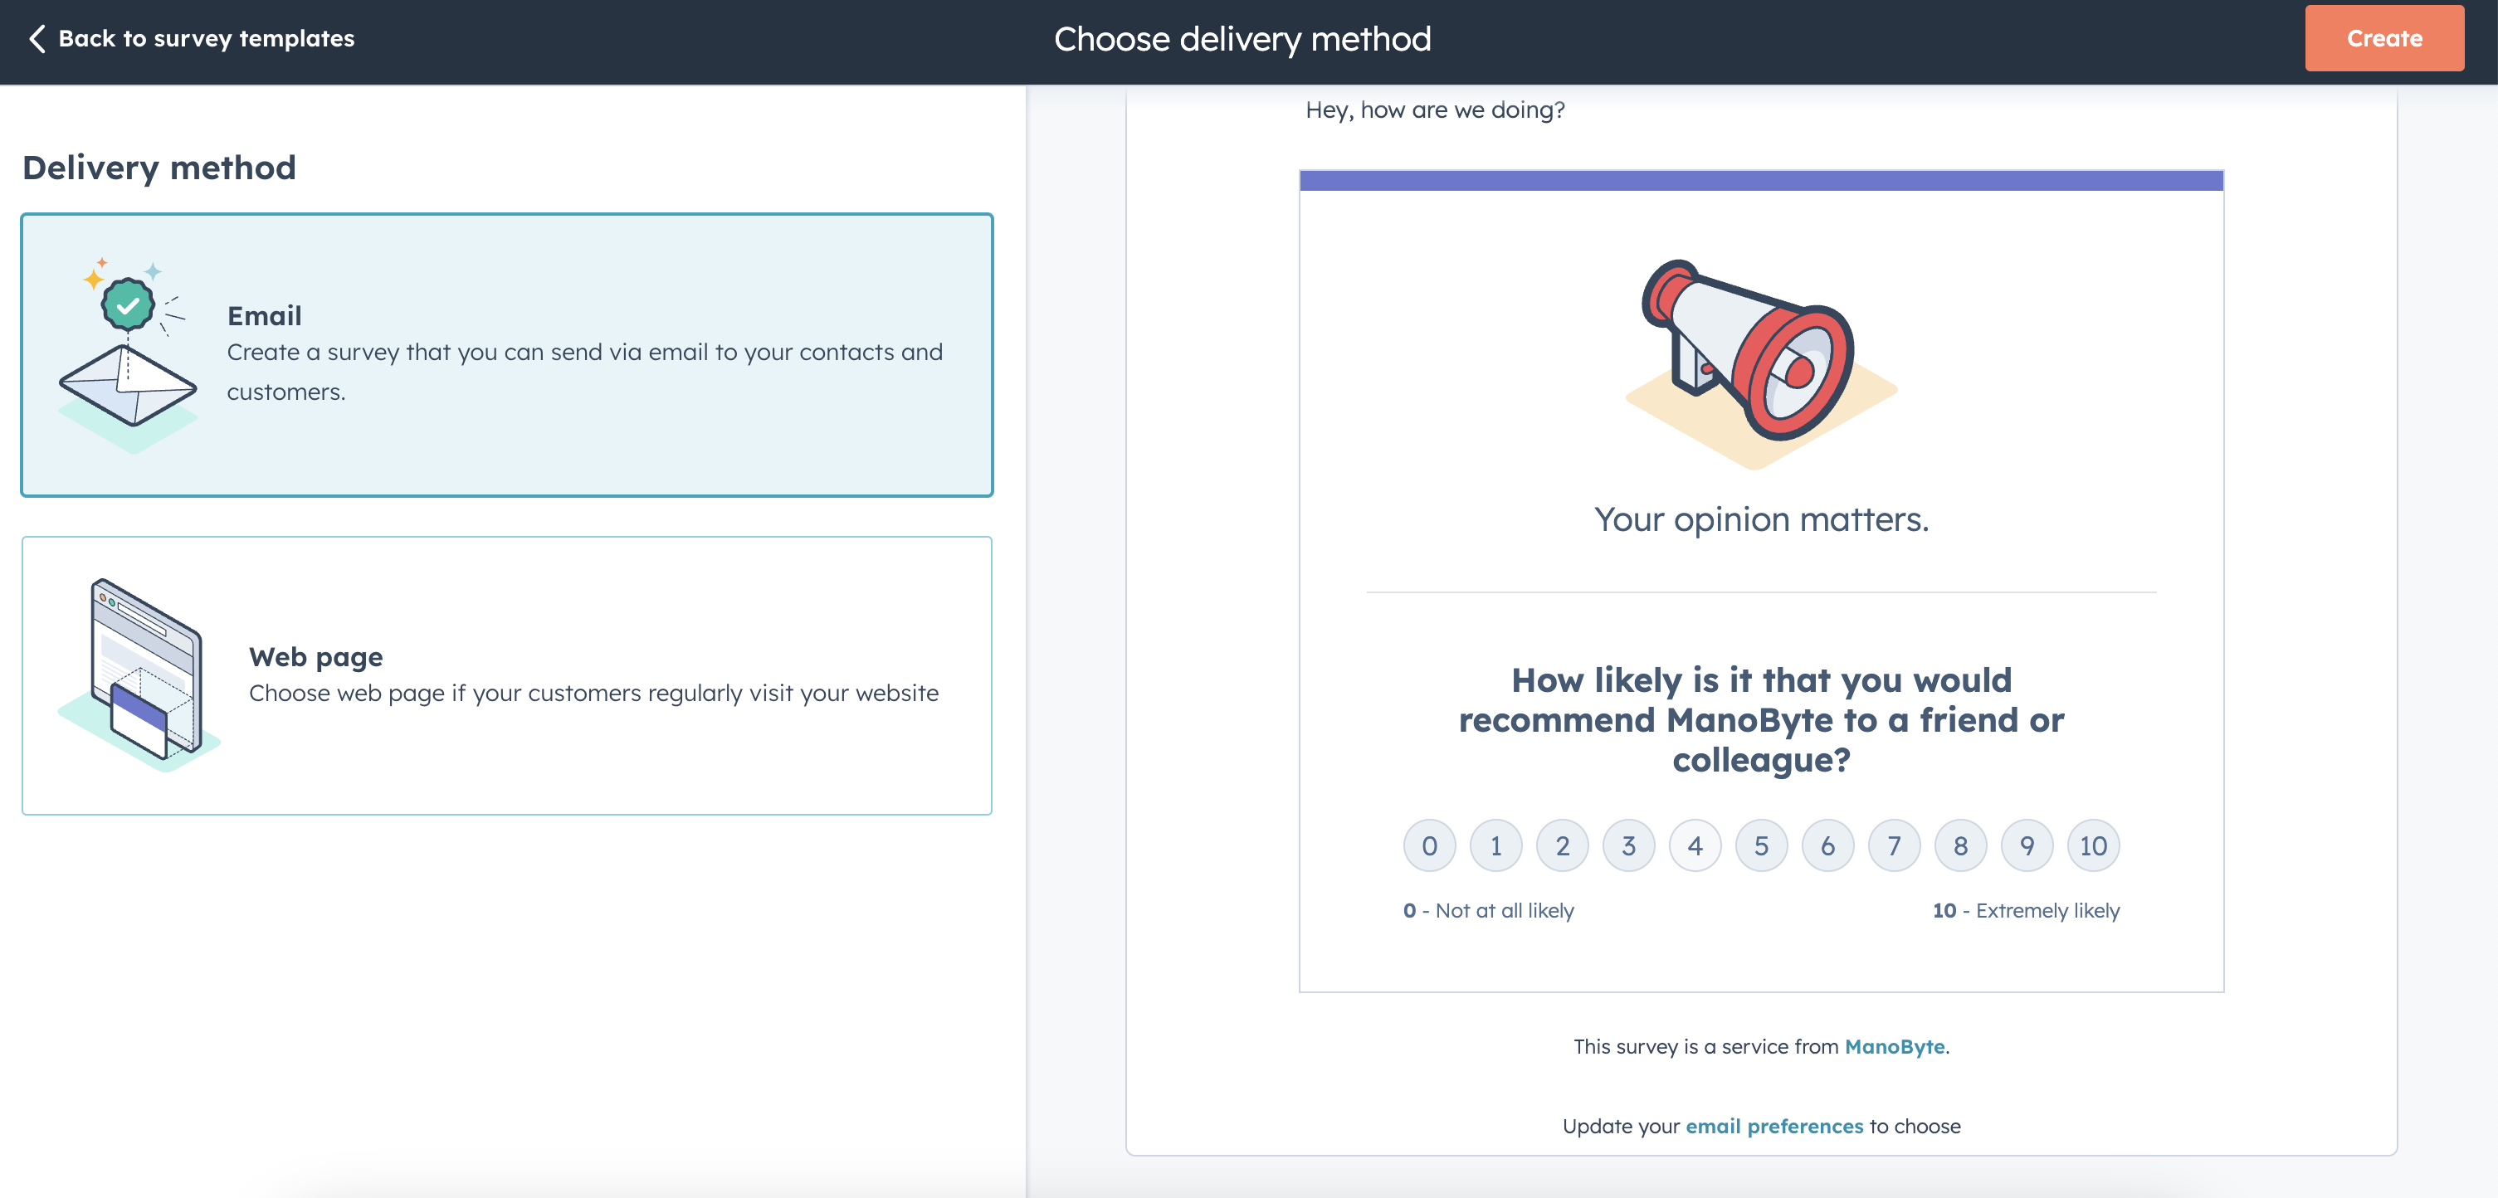Screen dimensions: 2498x1198
Task: Click '10 - Extremely likely' label
Action: (x=2026, y=911)
